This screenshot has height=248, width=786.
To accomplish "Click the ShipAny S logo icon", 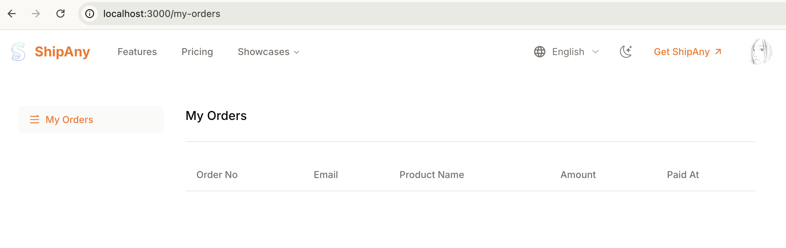I will pyautogui.click(x=18, y=52).
